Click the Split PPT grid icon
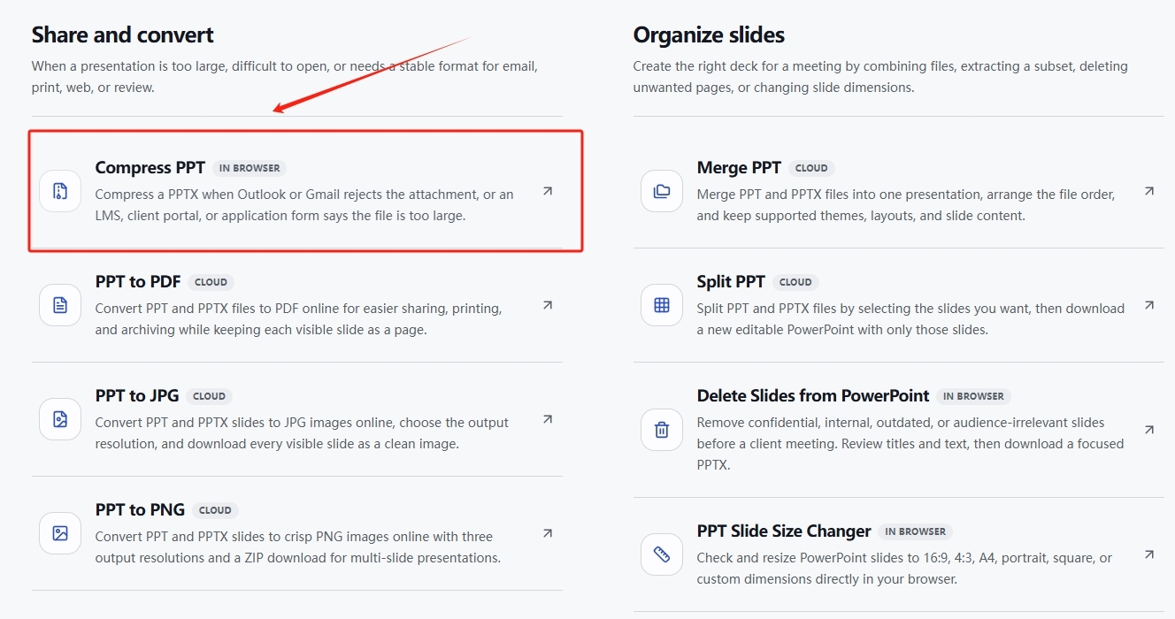 click(662, 305)
